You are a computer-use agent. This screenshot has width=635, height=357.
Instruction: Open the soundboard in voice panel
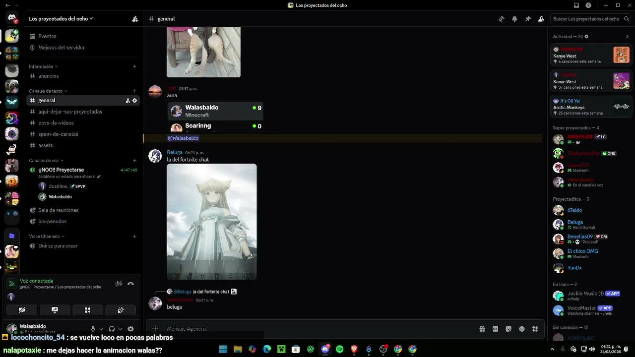(121, 310)
